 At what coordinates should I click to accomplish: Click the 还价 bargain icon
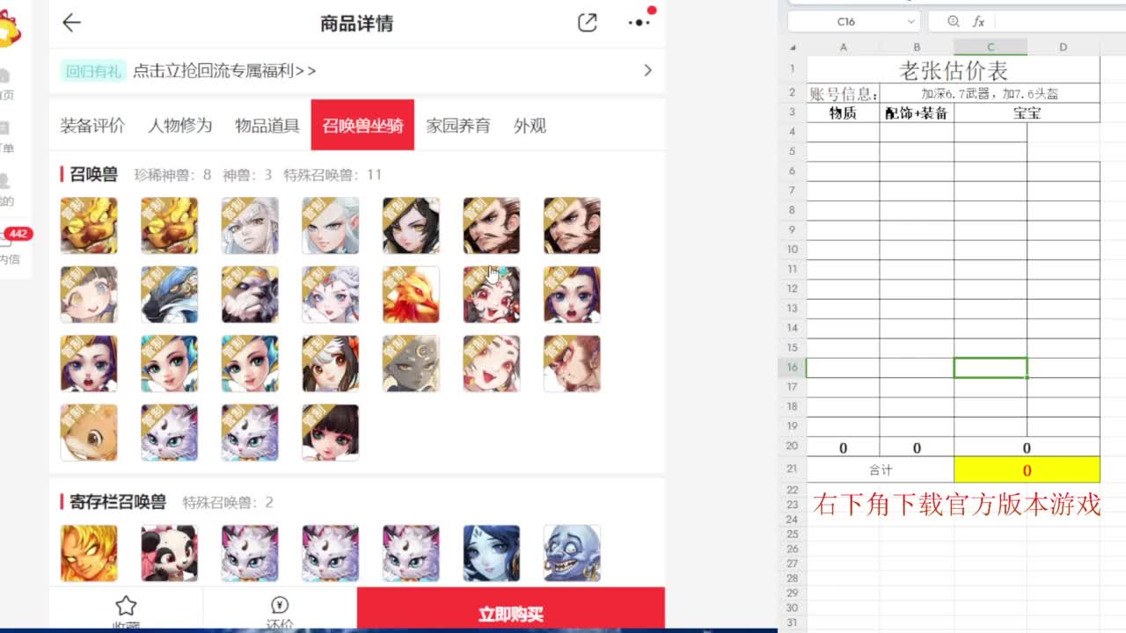280,605
